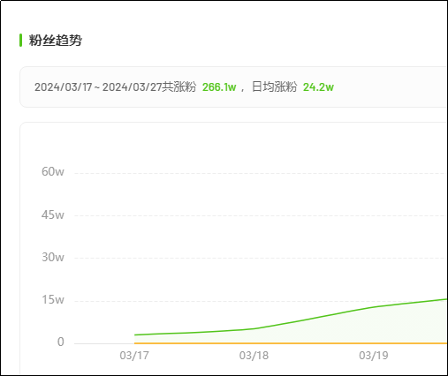The width and height of the screenshot is (448, 376).
Task: Select the 03/17 x-axis date label
Action: pyautogui.click(x=134, y=356)
